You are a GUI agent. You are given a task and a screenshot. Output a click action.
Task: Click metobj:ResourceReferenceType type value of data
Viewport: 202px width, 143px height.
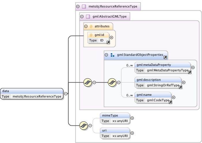[x=37, y=96]
